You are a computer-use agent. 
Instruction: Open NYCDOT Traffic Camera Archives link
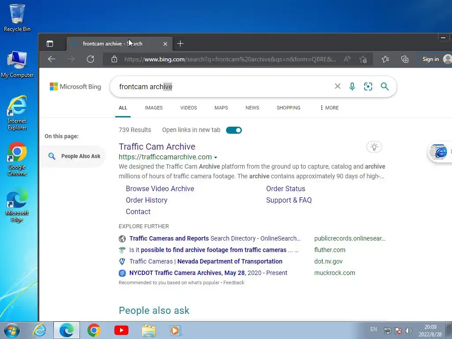208,273
